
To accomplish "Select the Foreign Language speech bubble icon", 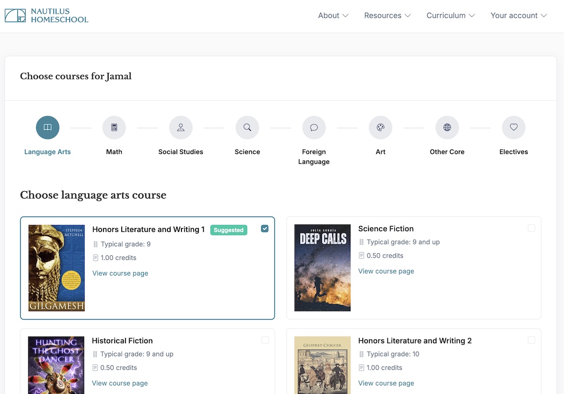I will [x=314, y=128].
